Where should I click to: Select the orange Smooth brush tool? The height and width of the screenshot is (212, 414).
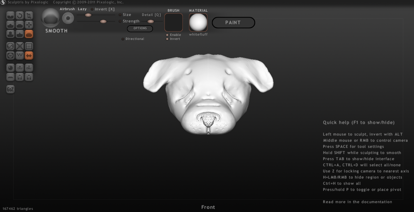pyautogui.click(x=29, y=34)
